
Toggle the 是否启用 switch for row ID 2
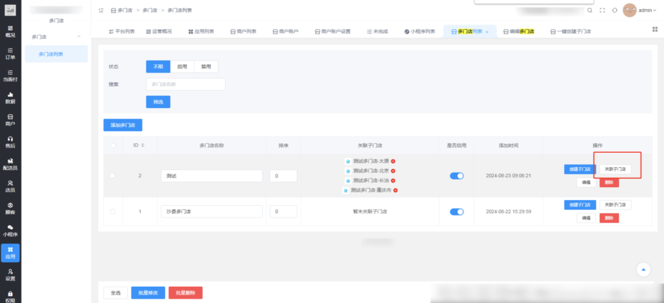pyautogui.click(x=456, y=176)
